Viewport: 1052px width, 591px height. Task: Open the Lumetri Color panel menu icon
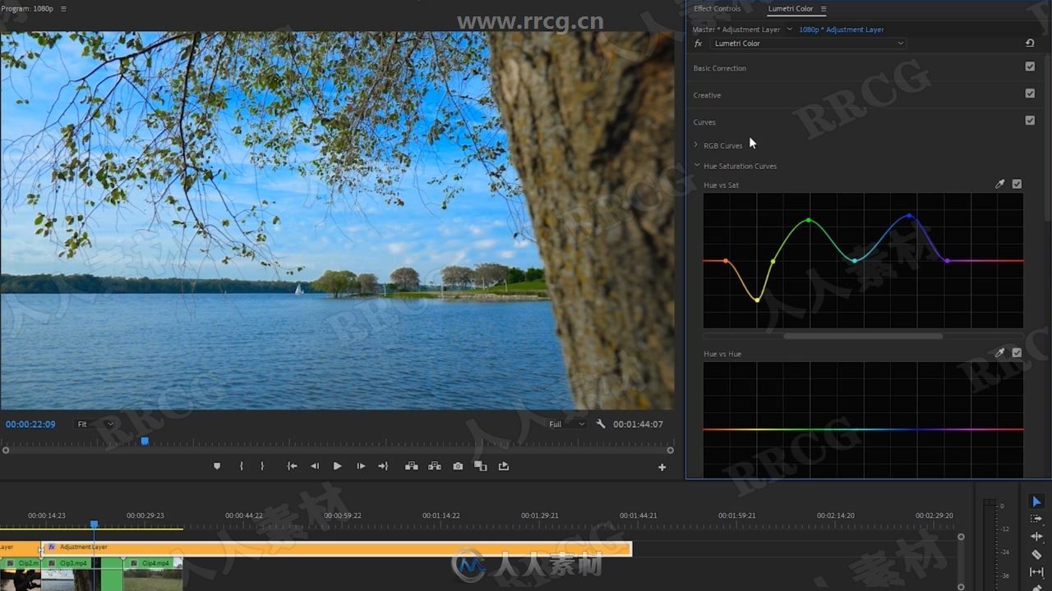coord(823,9)
